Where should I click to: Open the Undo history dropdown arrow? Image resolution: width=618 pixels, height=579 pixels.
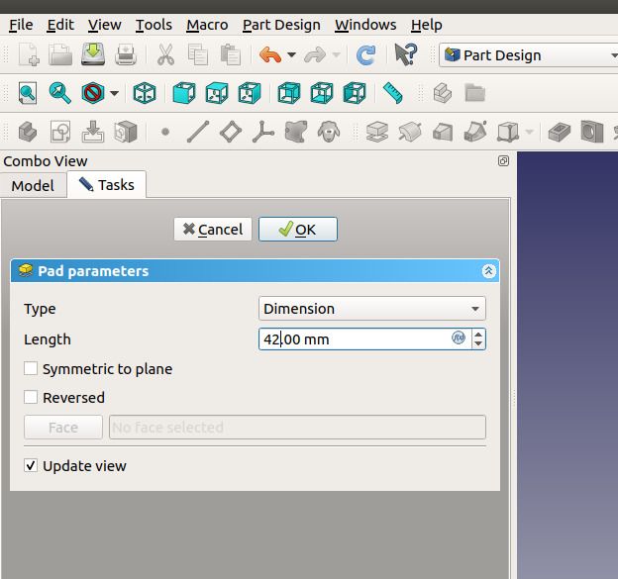pyautogui.click(x=291, y=54)
